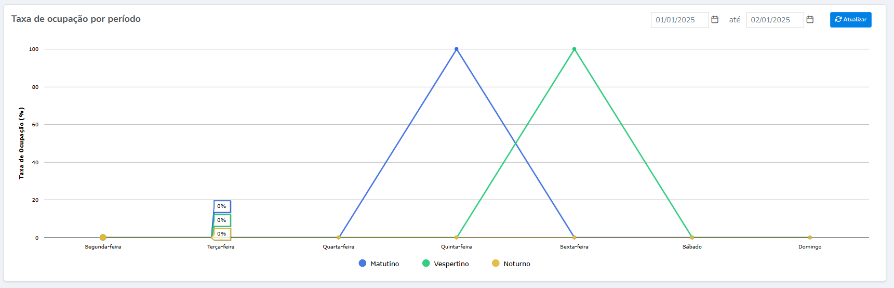The height and width of the screenshot is (288, 894).
Task: Click the large yellow data point at Segunda-feira
Action: pyautogui.click(x=103, y=238)
